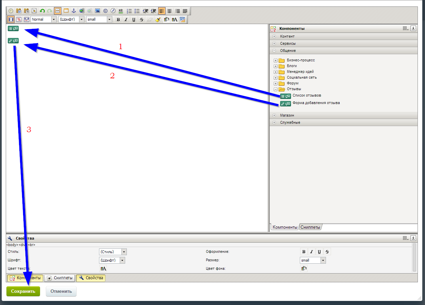Image resolution: width=425 pixels, height=305 pixels.
Task: Insert a horizontal rule with the HR icon
Action: (120, 11)
